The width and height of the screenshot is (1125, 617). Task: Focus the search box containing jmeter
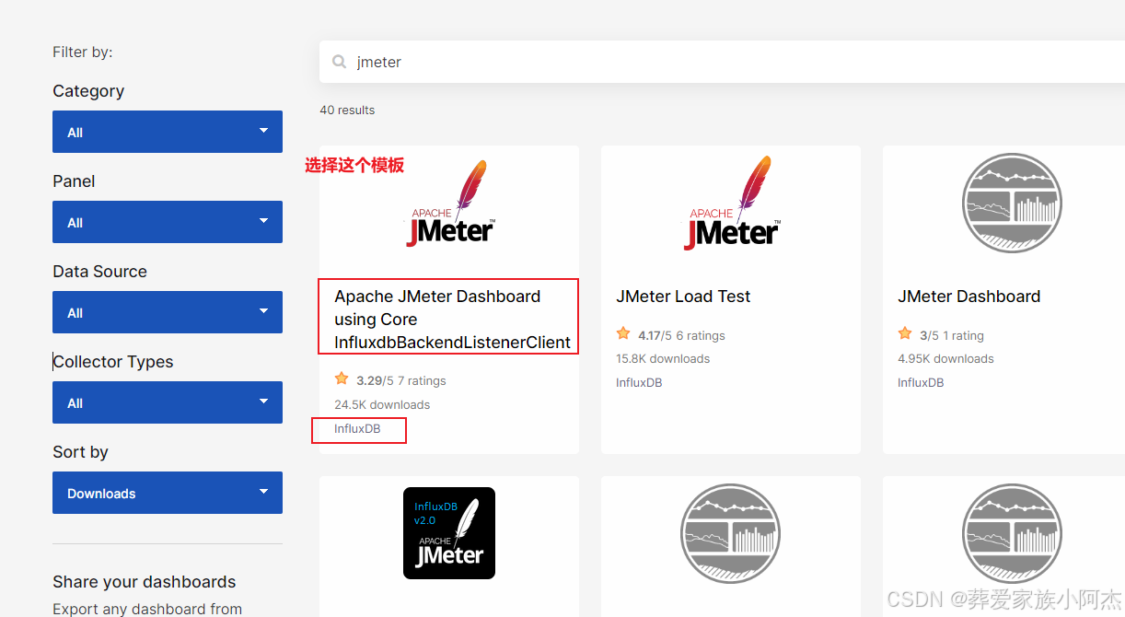pyautogui.click(x=722, y=62)
